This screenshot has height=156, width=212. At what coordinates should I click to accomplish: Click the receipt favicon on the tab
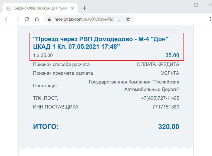click(x=9, y=8)
